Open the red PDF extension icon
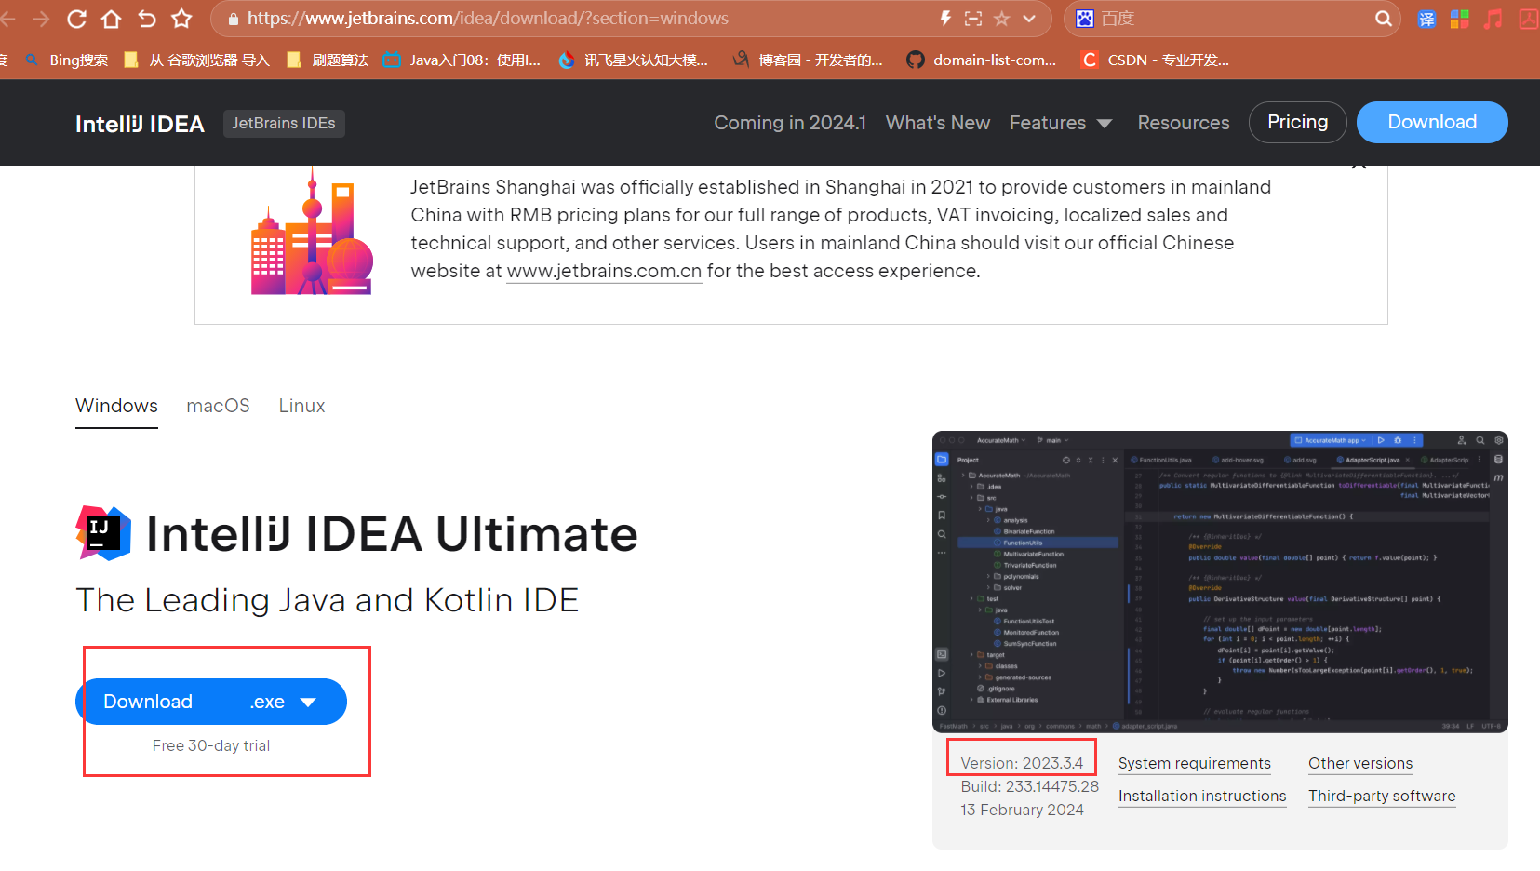The height and width of the screenshot is (871, 1540). (1529, 19)
